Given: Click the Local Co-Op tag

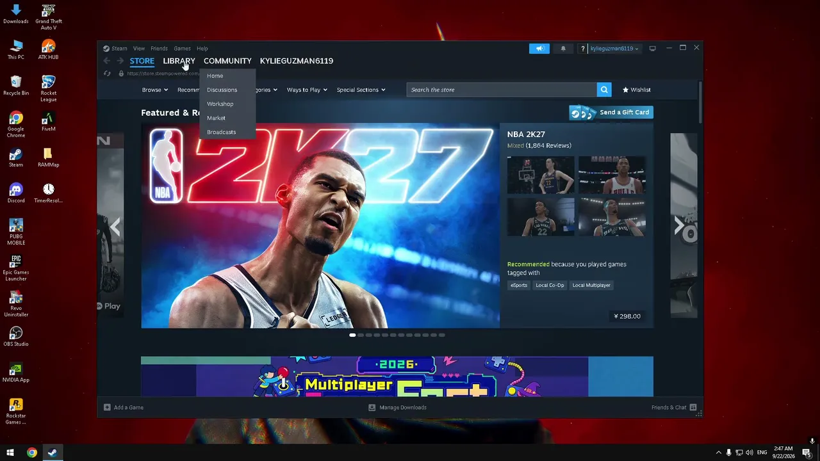Looking at the screenshot, I should (x=550, y=286).
